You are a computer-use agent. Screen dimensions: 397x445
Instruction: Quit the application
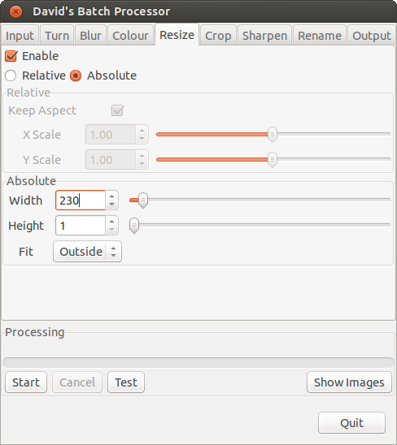351,423
